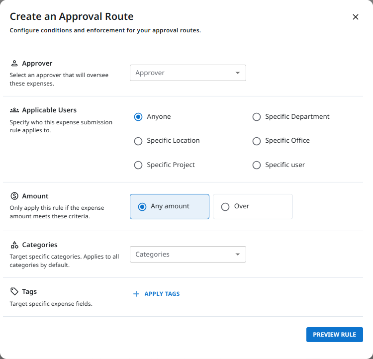Click the Approver dropdown arrow

pos(237,73)
